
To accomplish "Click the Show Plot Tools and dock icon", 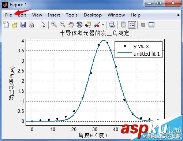I will 152,25.
